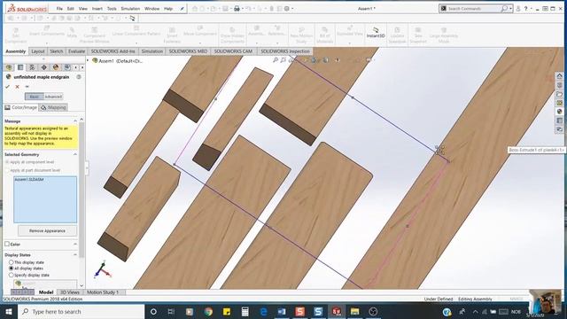Open Chrome from the taskbar
Image resolution: width=567 pixels, height=319 pixels.
point(208,311)
